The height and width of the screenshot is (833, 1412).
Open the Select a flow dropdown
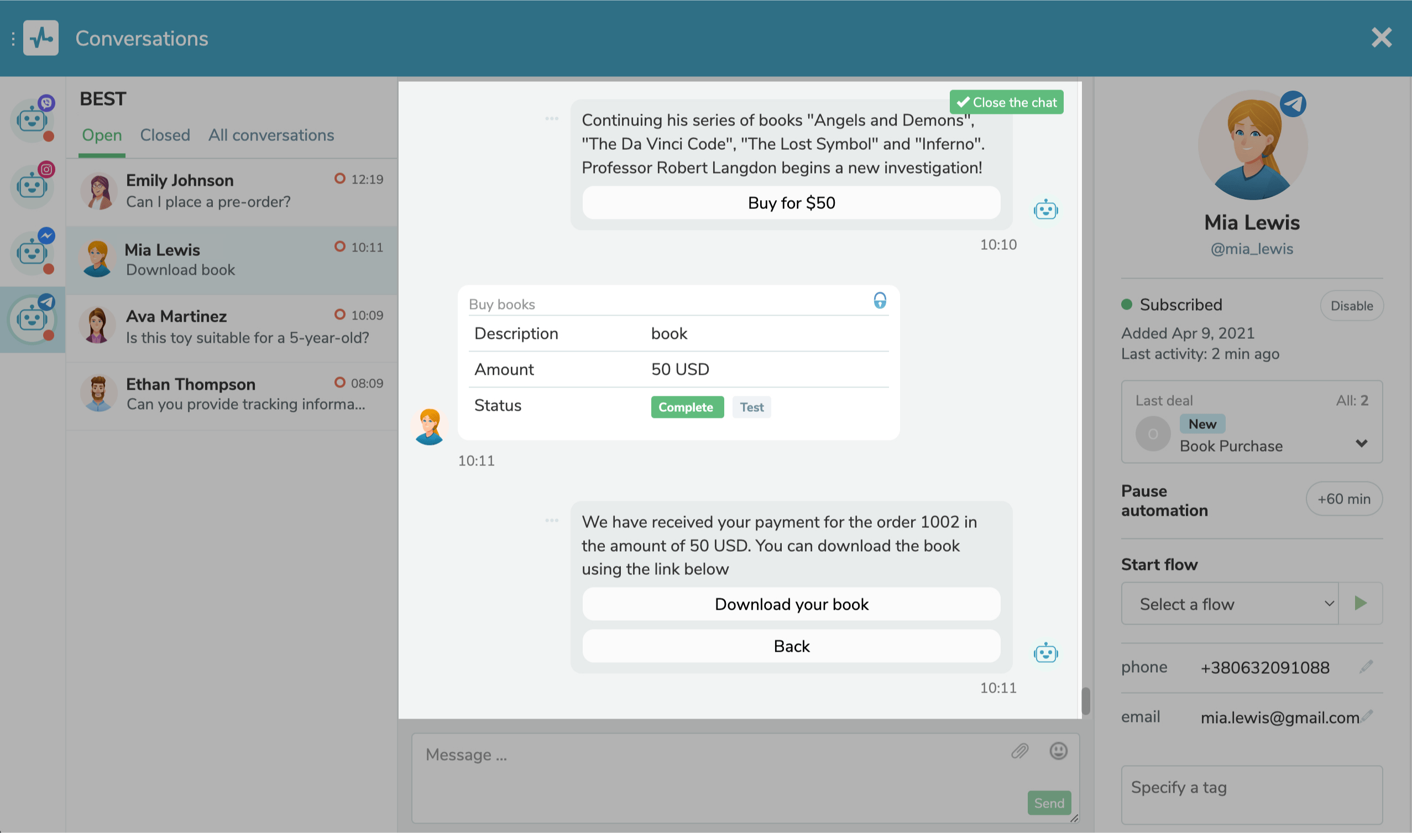pos(1230,604)
